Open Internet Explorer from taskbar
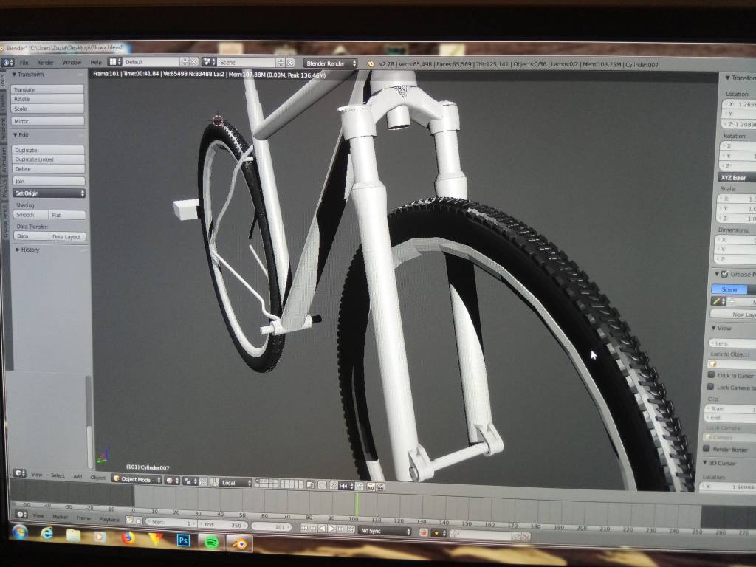The width and height of the screenshot is (756, 567). 47,533
